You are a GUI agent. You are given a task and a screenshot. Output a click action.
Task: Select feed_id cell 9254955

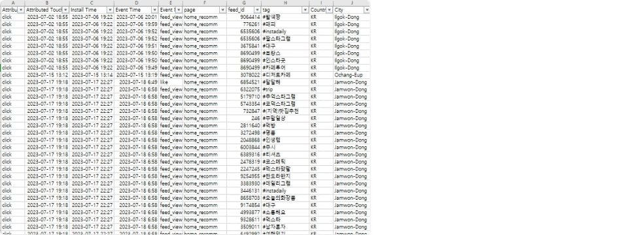244,176
